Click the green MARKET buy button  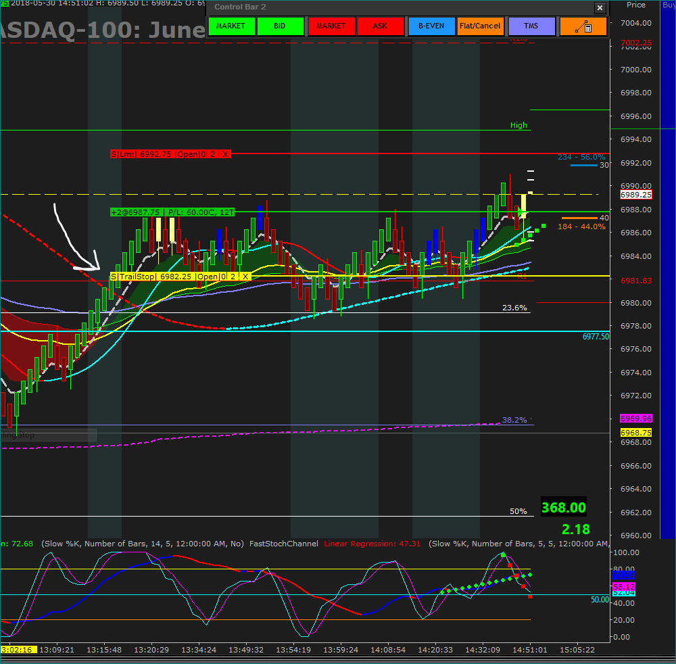tap(231, 26)
